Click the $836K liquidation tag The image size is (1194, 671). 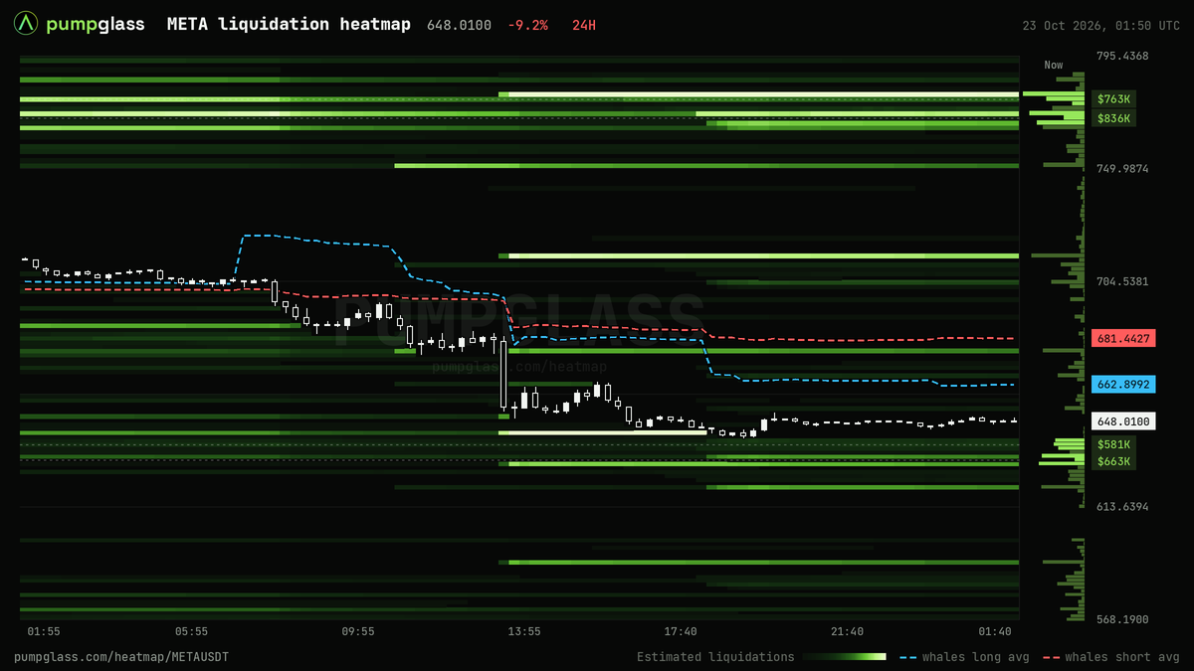tap(1112, 118)
